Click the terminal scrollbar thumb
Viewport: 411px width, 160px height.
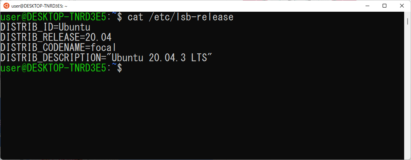[x=408, y=21]
